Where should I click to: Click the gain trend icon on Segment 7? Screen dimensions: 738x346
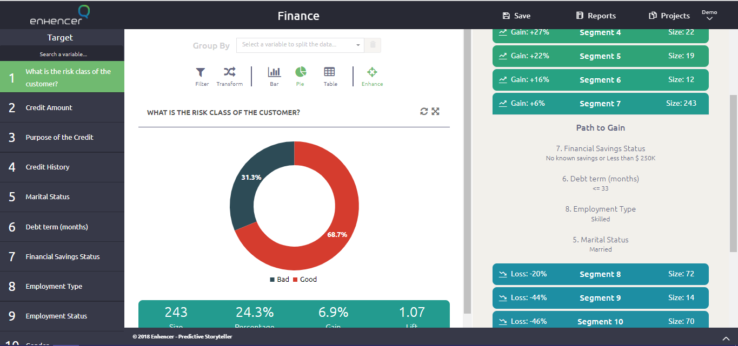point(503,104)
